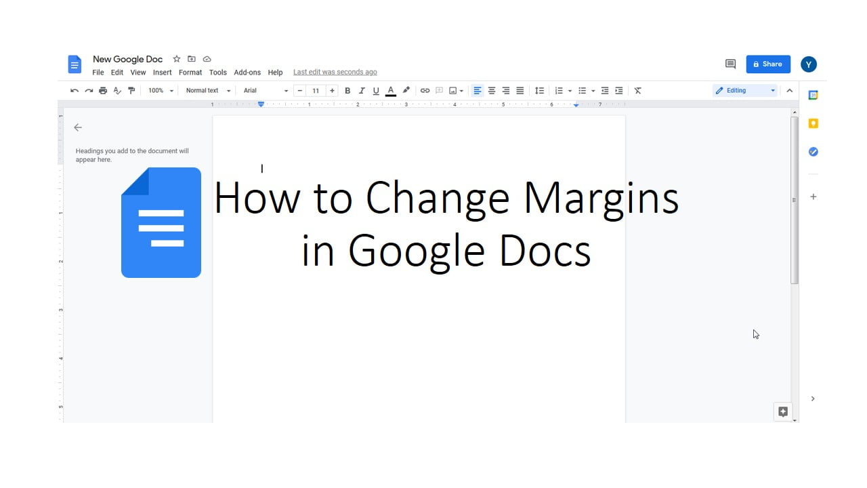This screenshot has height=488, width=867.
Task: Open the text color picker
Action: click(390, 91)
